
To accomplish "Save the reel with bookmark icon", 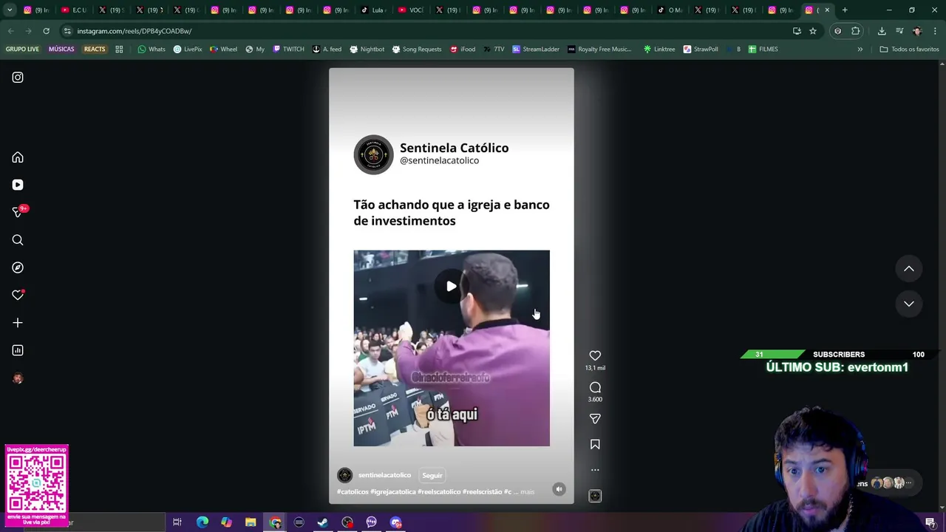I will click(x=595, y=444).
